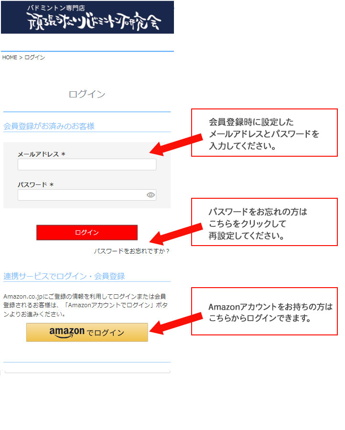
Task: Click the red arrow pointing to forgot-password link
Action: click(176, 234)
